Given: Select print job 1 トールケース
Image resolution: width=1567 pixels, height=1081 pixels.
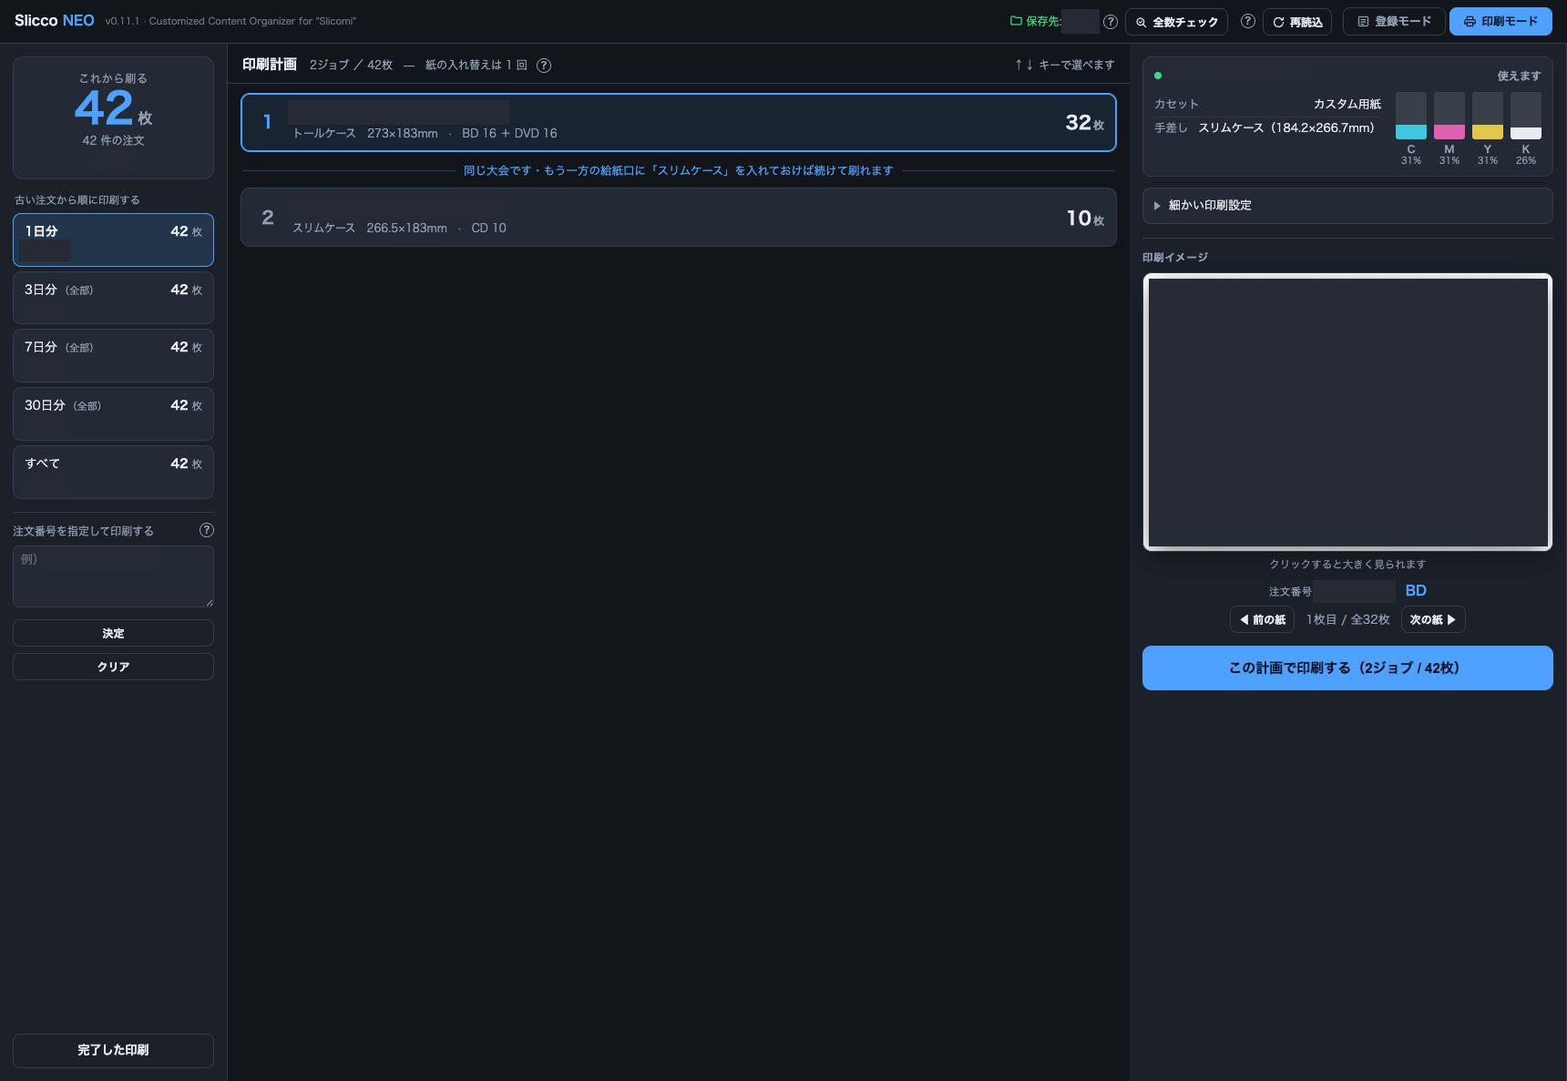Looking at the screenshot, I should (x=679, y=122).
